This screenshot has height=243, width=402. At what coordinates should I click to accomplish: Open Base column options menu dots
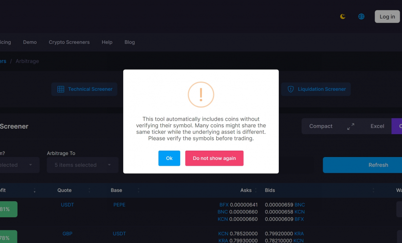(138, 191)
